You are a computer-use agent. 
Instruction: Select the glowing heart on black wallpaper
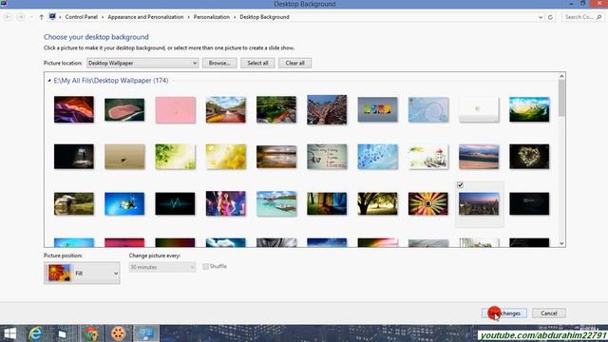[529, 157]
